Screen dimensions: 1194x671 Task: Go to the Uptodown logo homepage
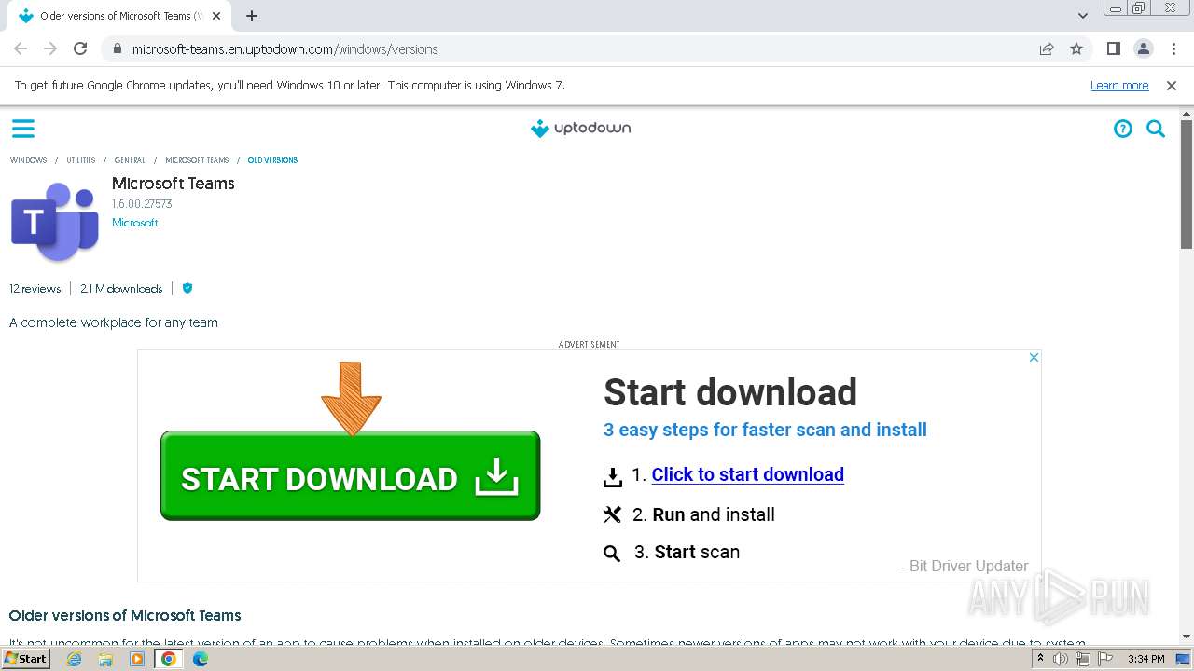pyautogui.click(x=580, y=128)
